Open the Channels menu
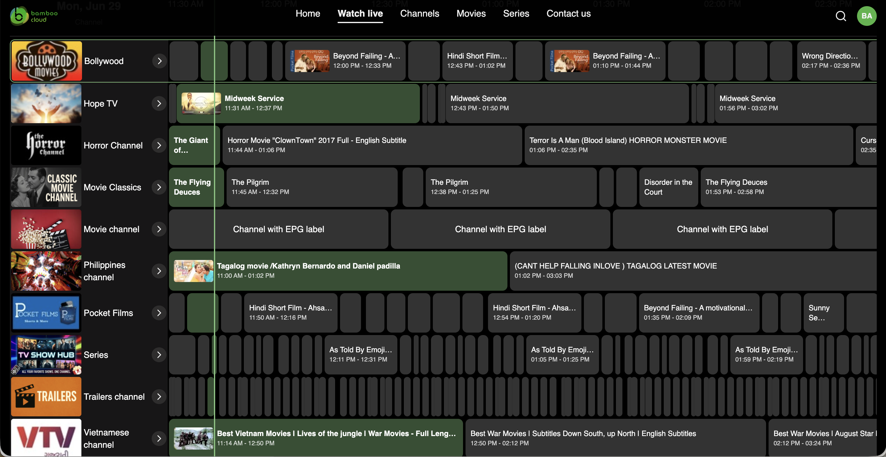Screen dimensions: 886x457 click(420, 14)
